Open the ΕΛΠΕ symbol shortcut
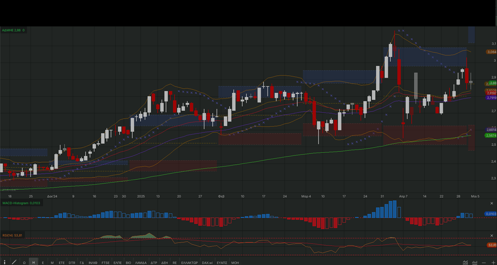This screenshot has height=265, width=497. click(x=118, y=263)
